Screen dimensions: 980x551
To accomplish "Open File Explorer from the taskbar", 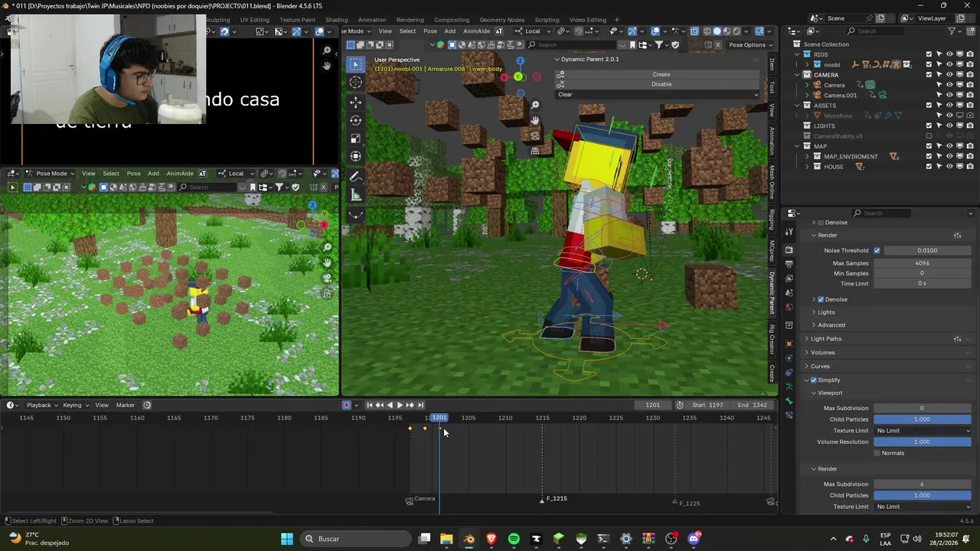I will [x=446, y=539].
